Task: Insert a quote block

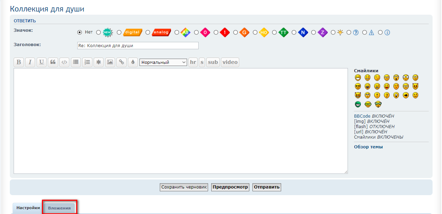Action: click(x=53, y=62)
